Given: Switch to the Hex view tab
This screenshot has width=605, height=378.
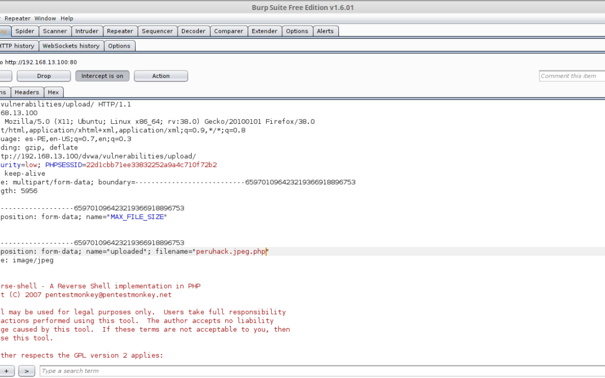Looking at the screenshot, I should [x=53, y=92].
